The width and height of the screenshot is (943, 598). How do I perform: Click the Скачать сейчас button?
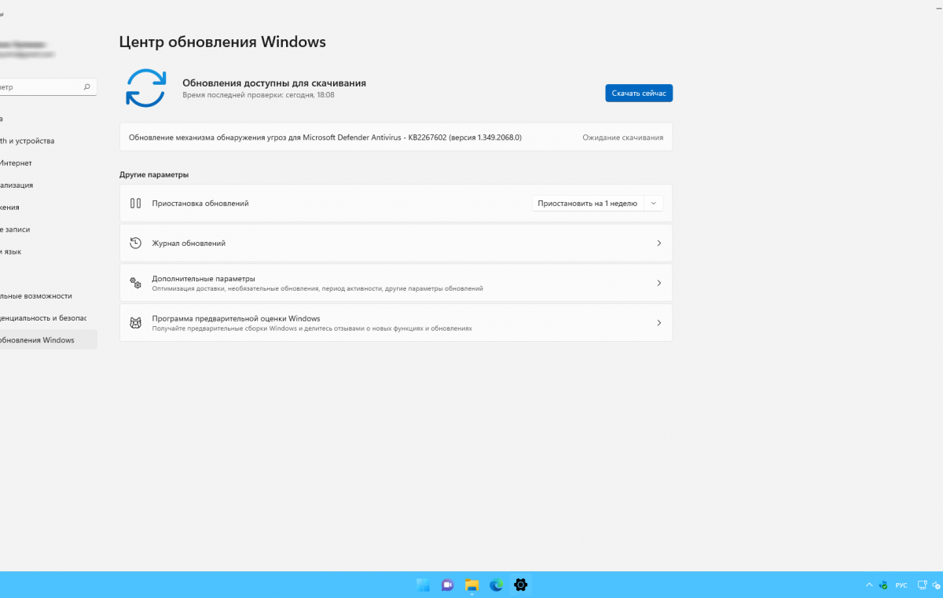click(639, 93)
